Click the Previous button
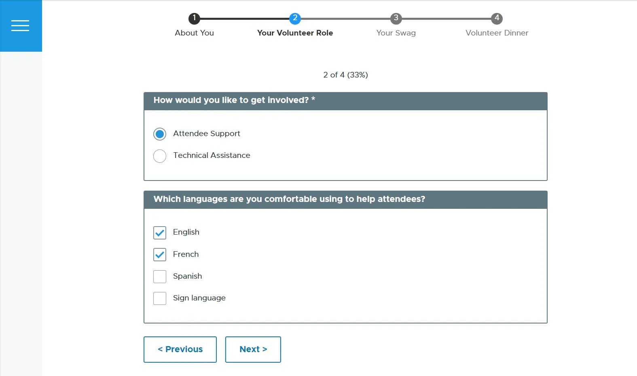The width and height of the screenshot is (637, 376). [180, 349]
